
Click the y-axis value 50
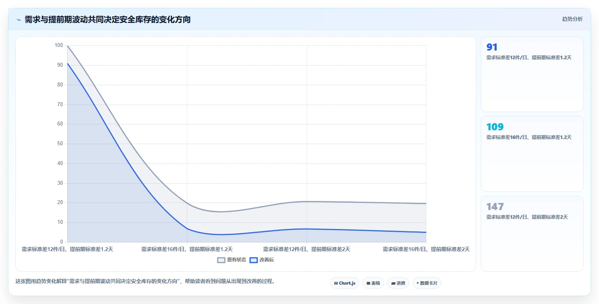click(x=60, y=144)
